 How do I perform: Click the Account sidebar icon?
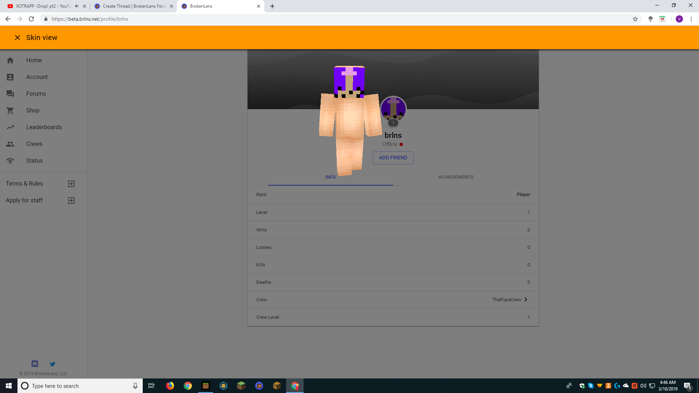pos(10,77)
